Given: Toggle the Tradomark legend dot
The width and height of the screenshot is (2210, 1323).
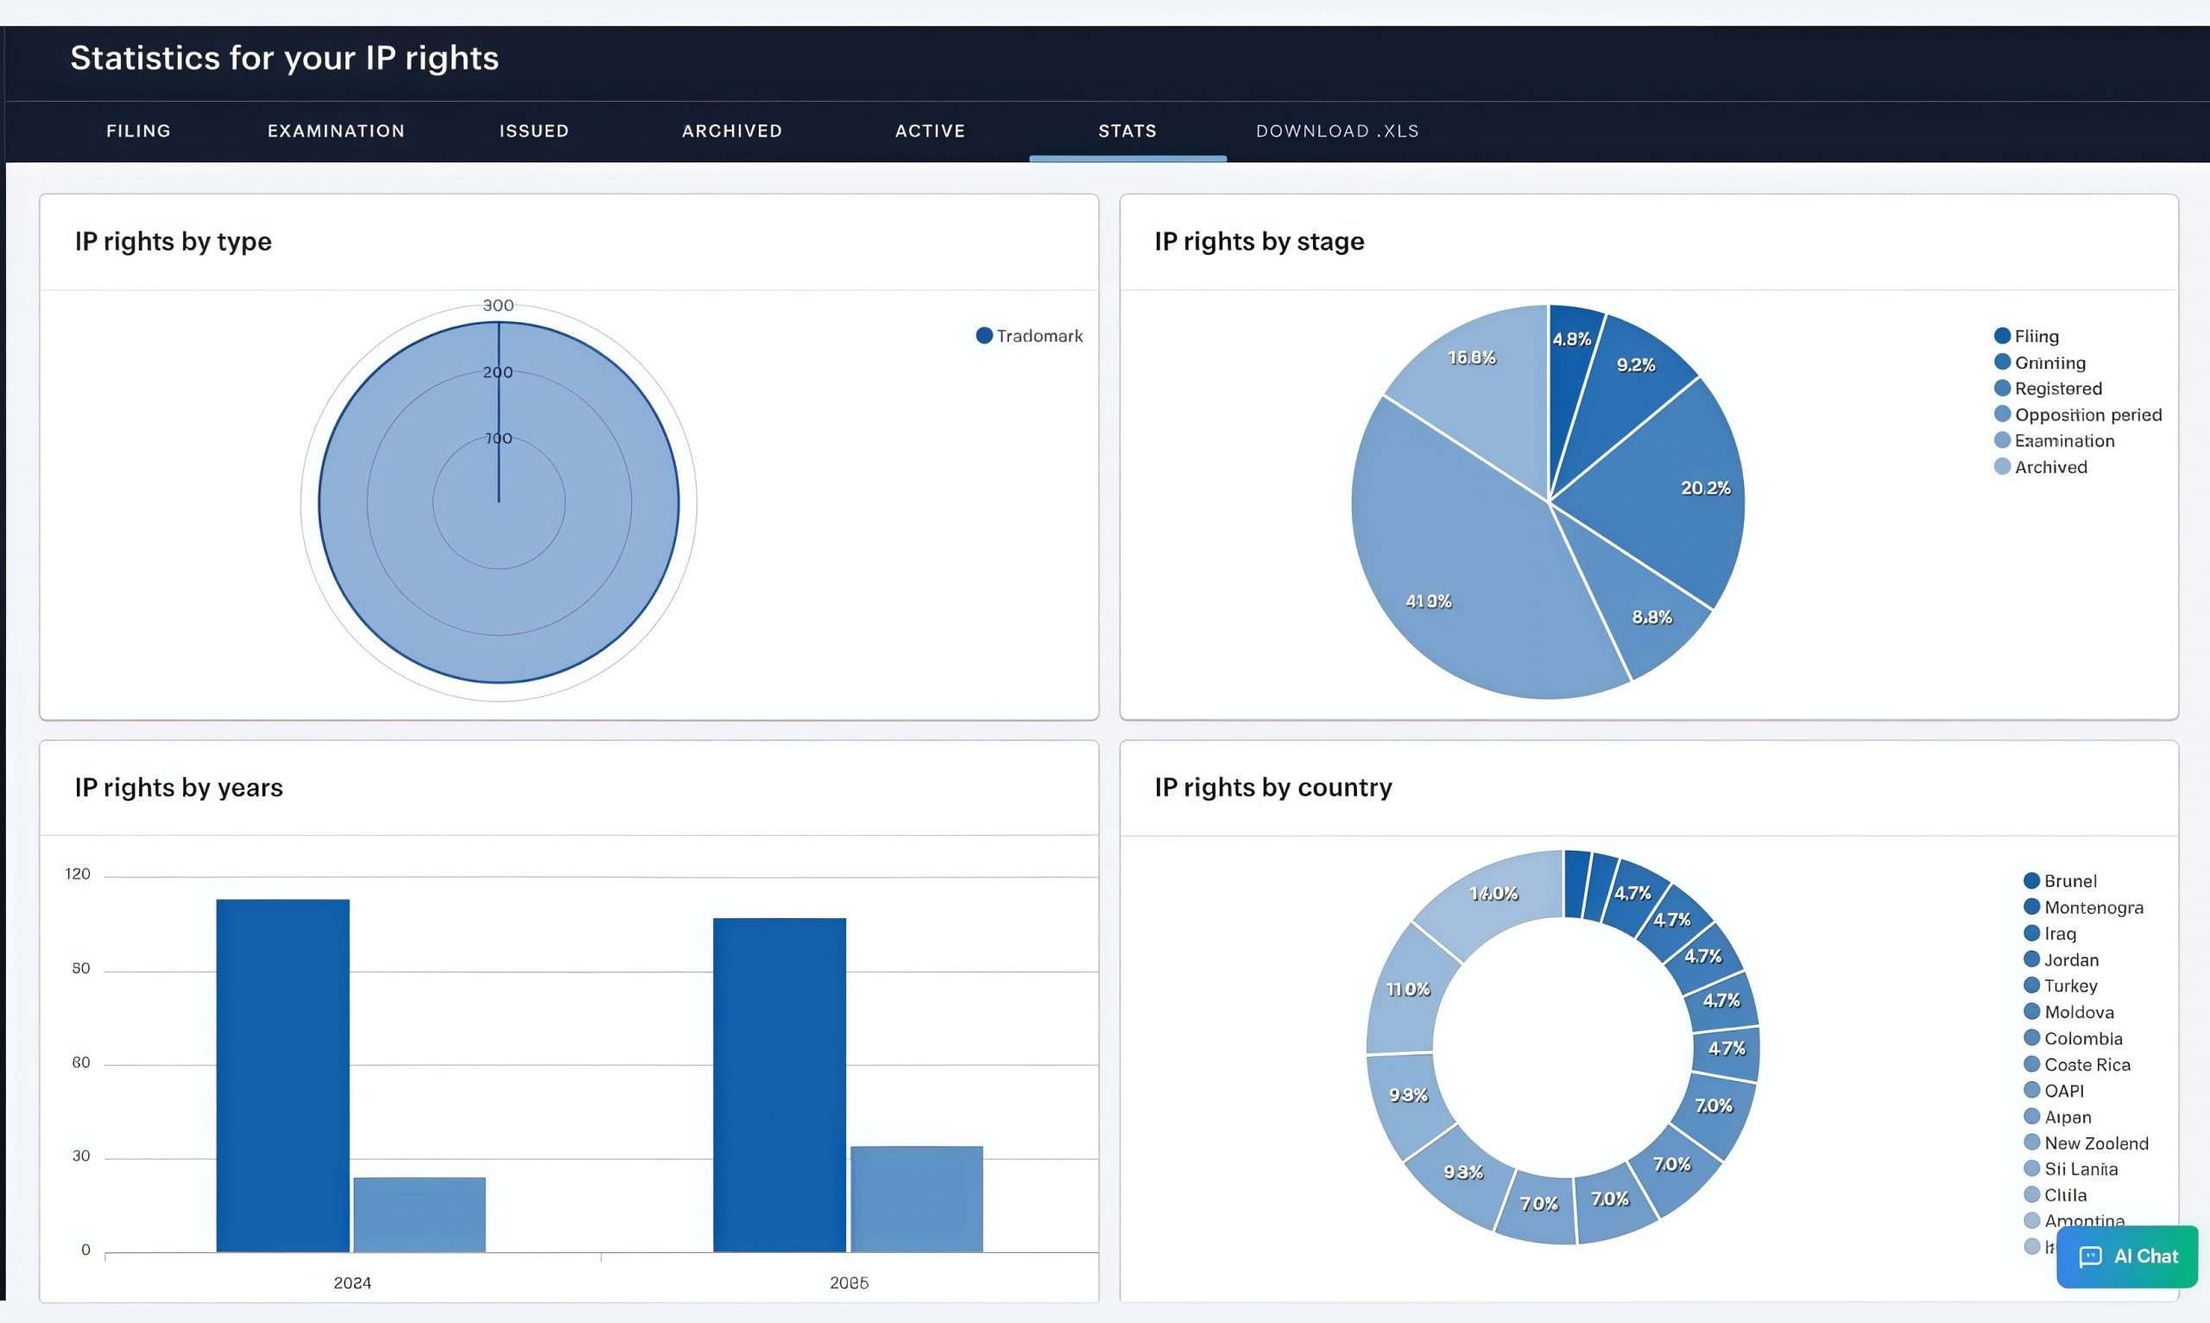Looking at the screenshot, I should pyautogui.click(x=984, y=336).
